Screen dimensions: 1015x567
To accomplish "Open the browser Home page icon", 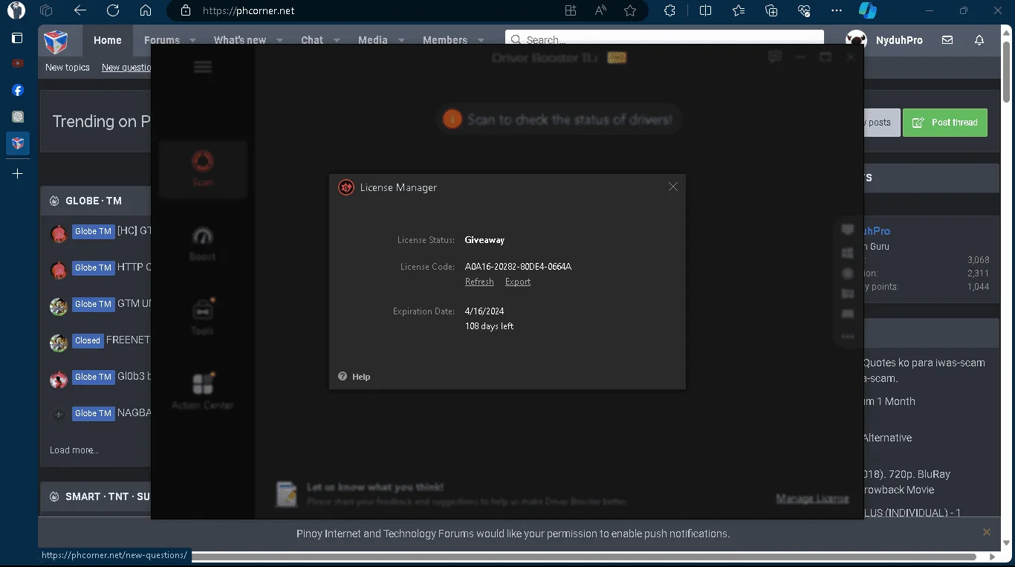I will pos(146,10).
